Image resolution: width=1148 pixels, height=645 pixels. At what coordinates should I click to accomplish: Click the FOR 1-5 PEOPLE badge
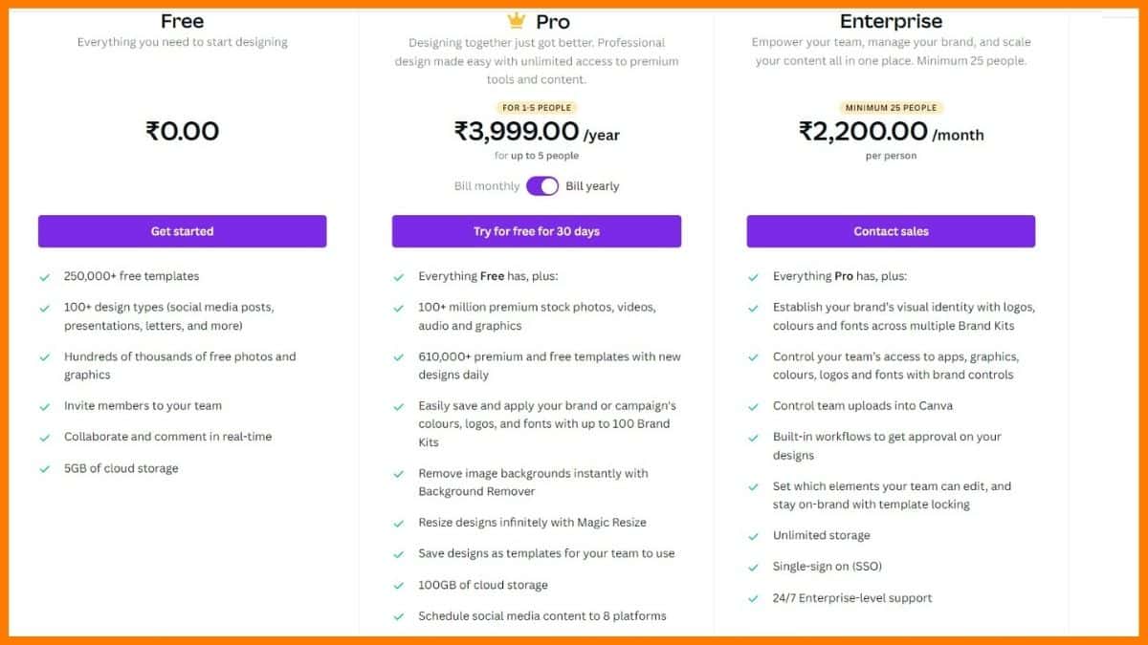(x=537, y=108)
